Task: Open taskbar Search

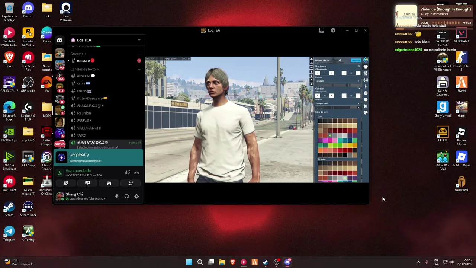Action: 200,262
